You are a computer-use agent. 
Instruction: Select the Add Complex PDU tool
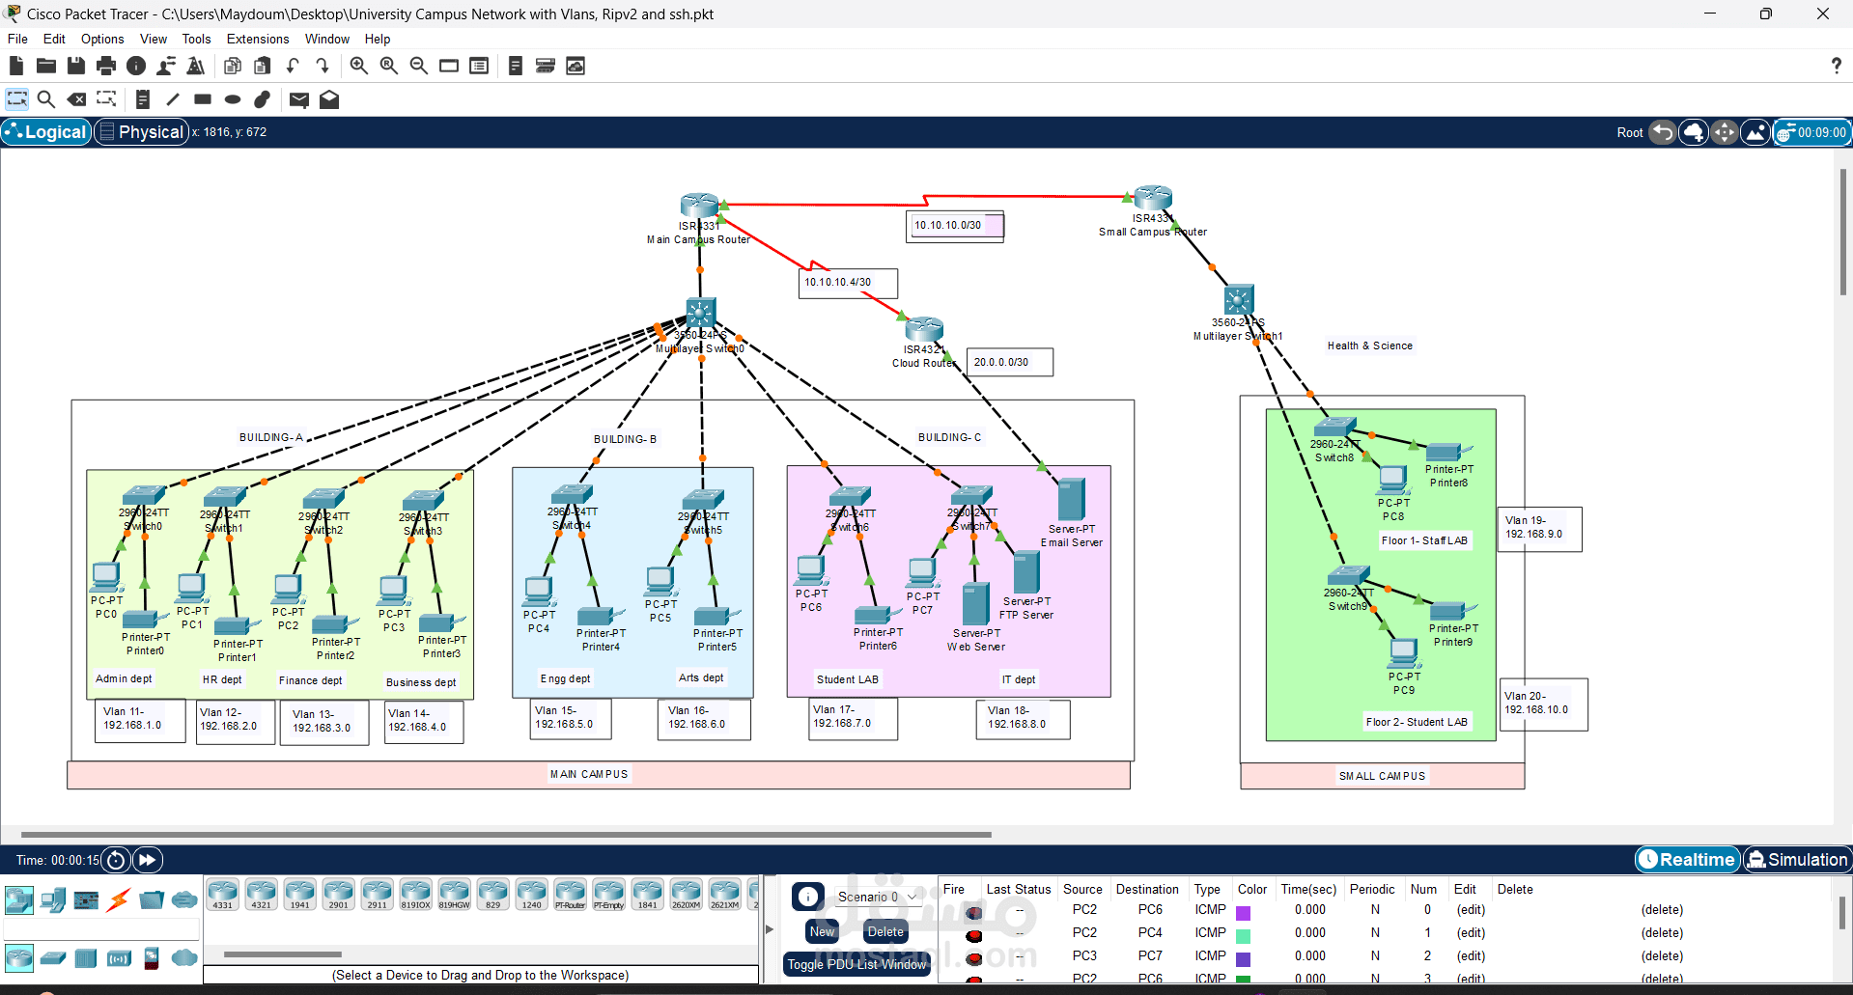[x=329, y=99]
